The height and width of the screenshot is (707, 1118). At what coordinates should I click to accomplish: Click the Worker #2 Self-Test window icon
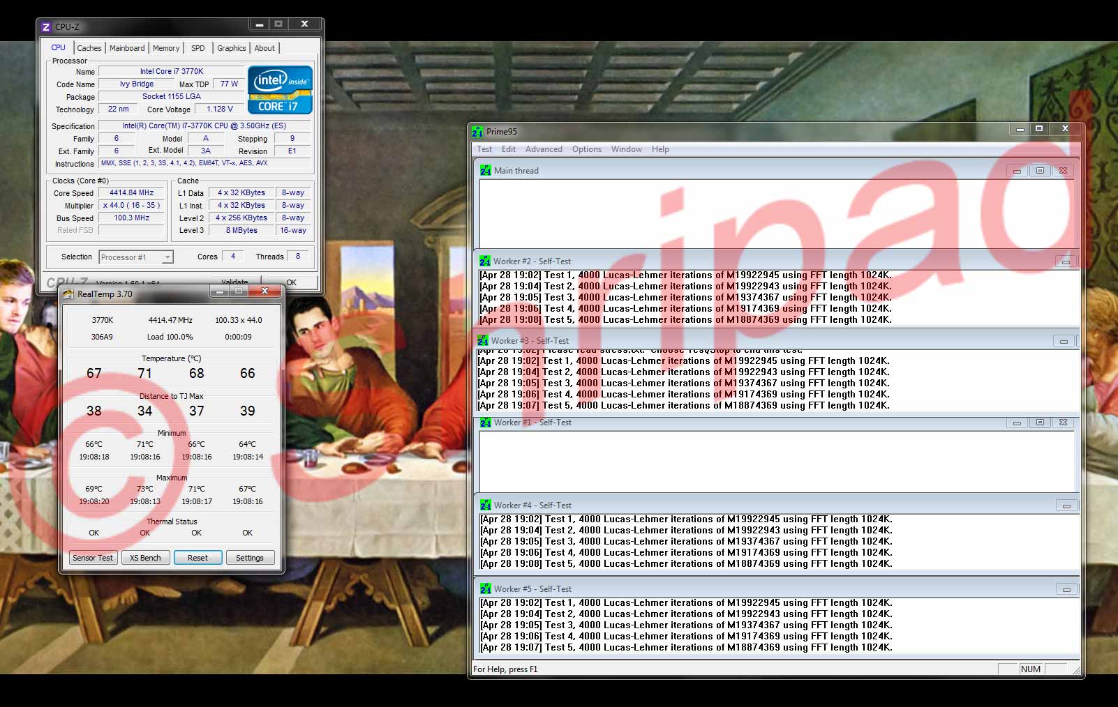point(485,261)
